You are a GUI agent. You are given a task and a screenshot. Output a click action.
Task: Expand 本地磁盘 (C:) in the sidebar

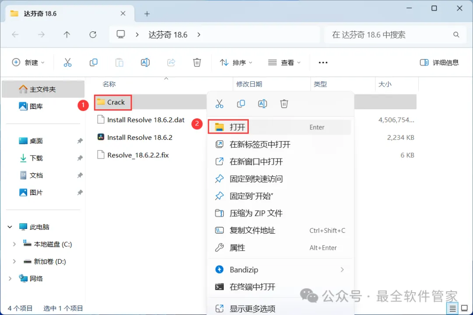coord(14,244)
